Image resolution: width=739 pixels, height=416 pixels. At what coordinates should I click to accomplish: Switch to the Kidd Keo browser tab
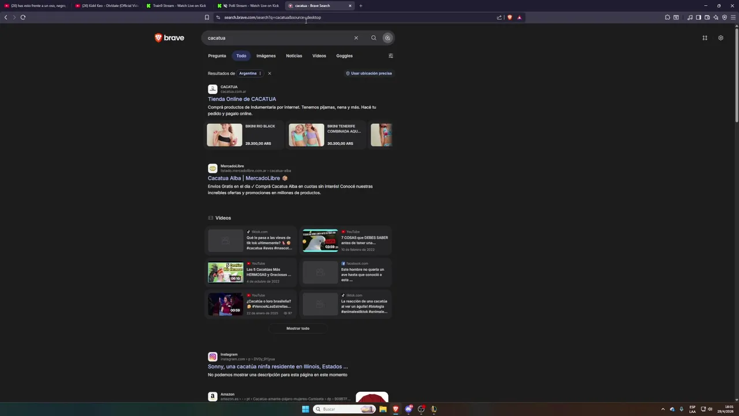107,6
